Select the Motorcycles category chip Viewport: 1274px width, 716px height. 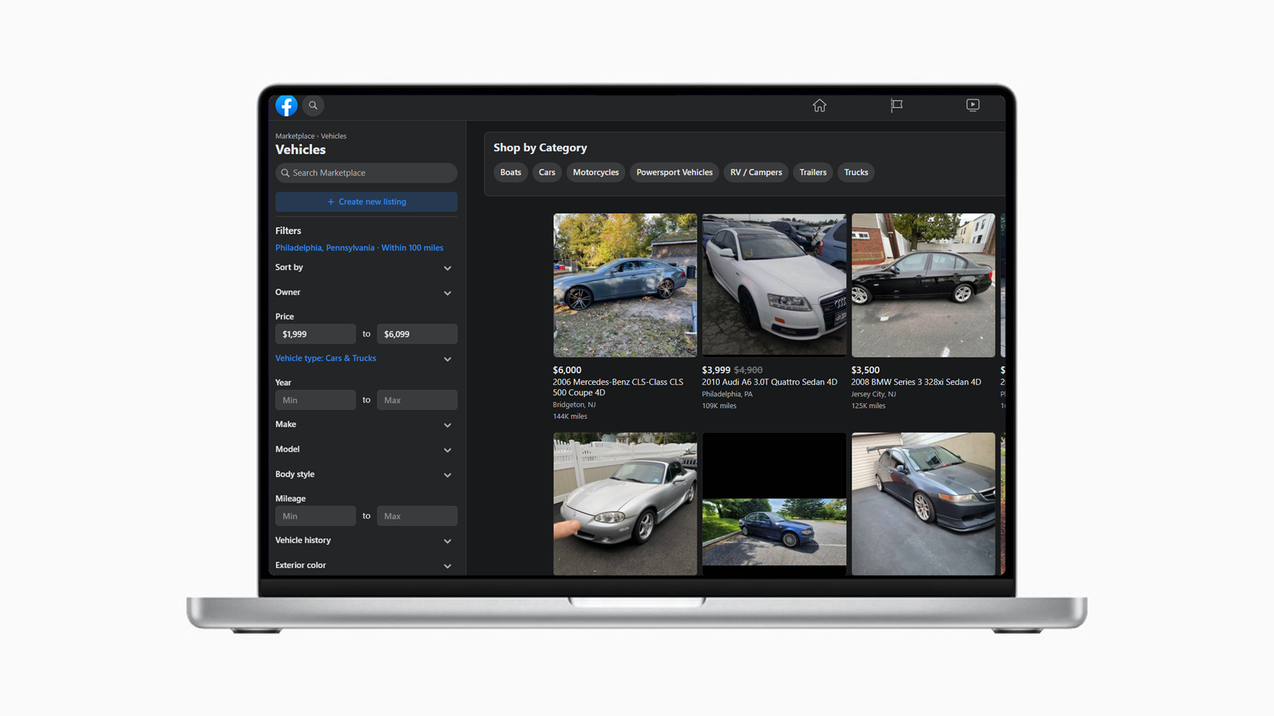tap(595, 172)
